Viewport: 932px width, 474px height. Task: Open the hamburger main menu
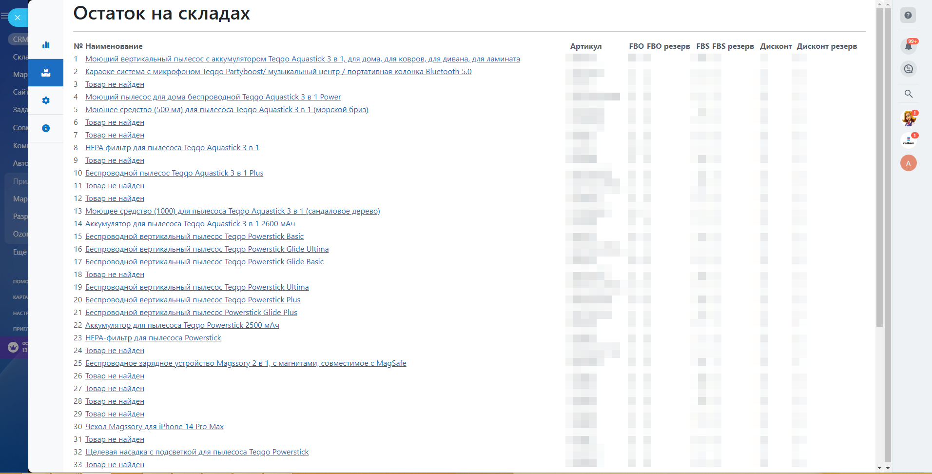click(x=4, y=16)
